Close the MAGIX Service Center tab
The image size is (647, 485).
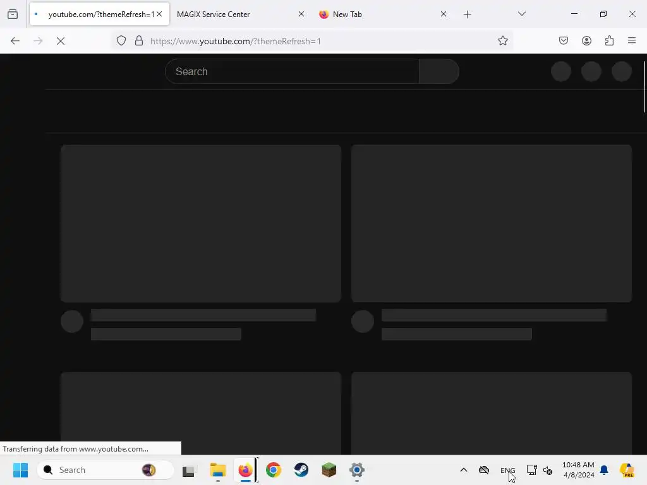(x=301, y=15)
